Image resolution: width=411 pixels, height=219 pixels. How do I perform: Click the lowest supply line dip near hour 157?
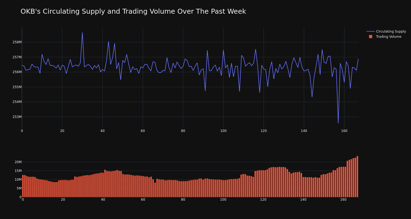coord(338,123)
